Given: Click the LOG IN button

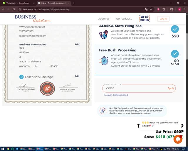Looking at the screenshot, I should (163, 19).
